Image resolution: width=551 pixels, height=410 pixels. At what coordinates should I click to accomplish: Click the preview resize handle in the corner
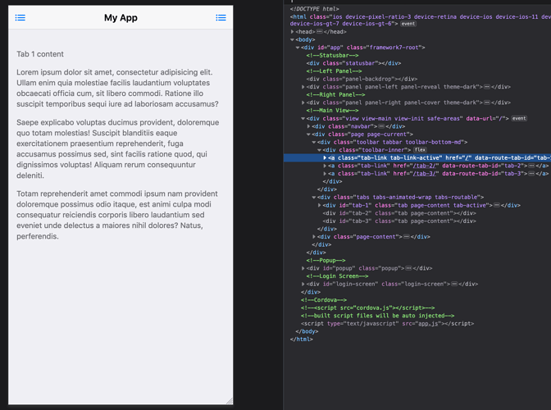[x=230, y=401]
